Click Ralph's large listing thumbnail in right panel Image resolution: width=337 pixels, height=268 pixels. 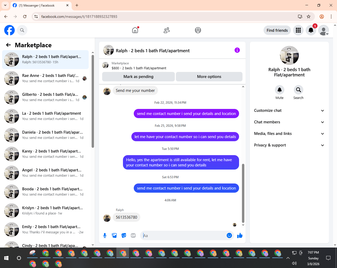pos(289,55)
